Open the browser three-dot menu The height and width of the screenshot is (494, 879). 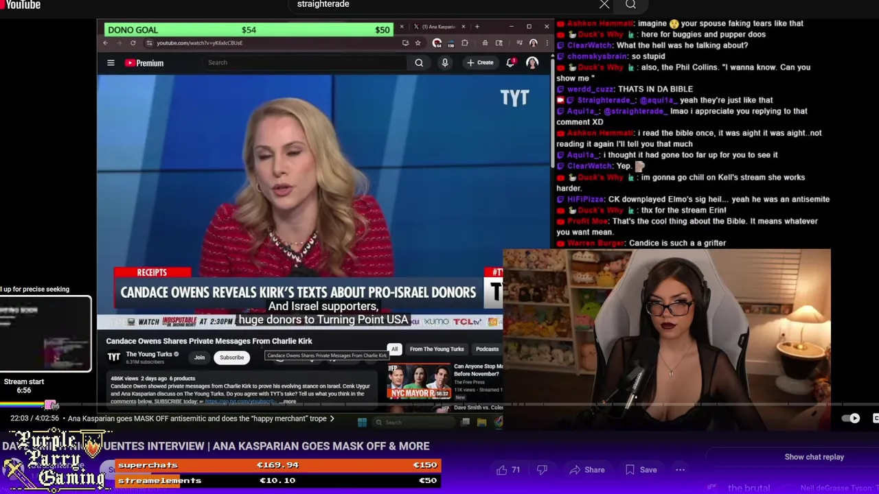click(x=547, y=43)
